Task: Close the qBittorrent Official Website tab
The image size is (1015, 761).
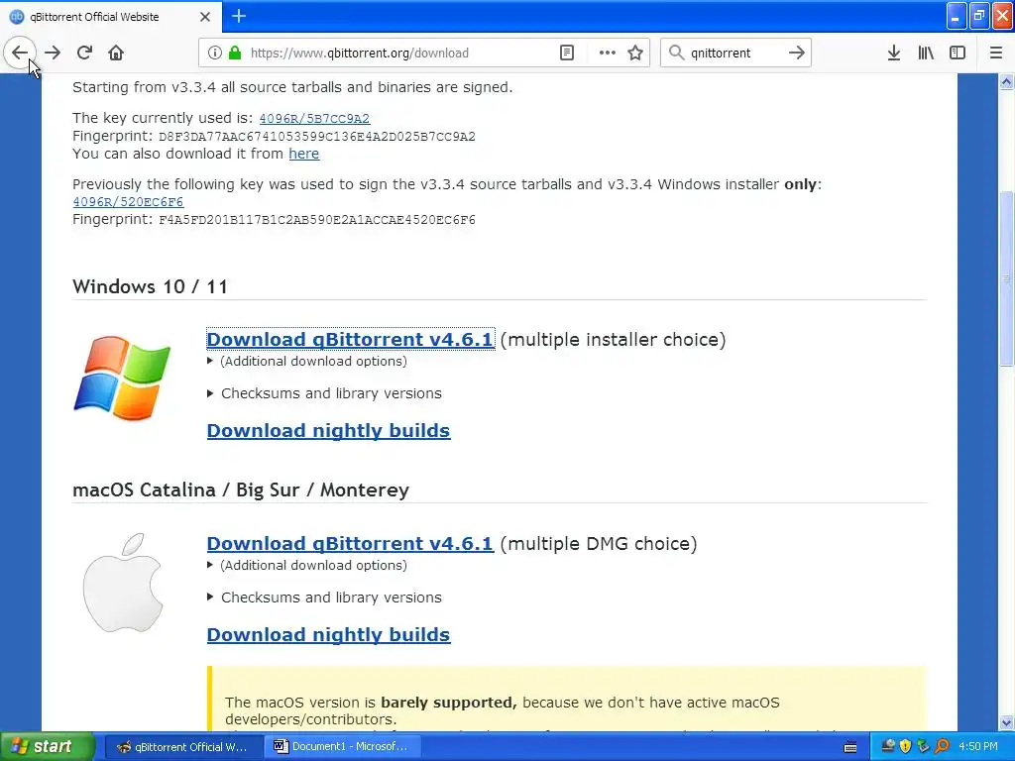Action: pyautogui.click(x=205, y=17)
